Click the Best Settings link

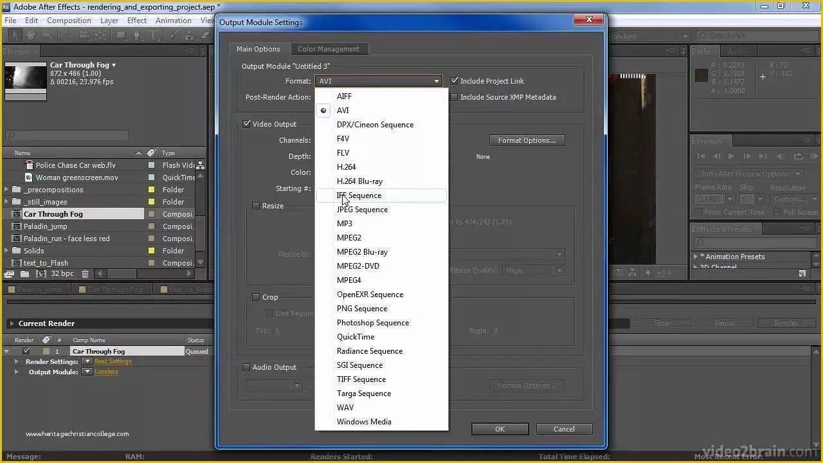tap(113, 361)
